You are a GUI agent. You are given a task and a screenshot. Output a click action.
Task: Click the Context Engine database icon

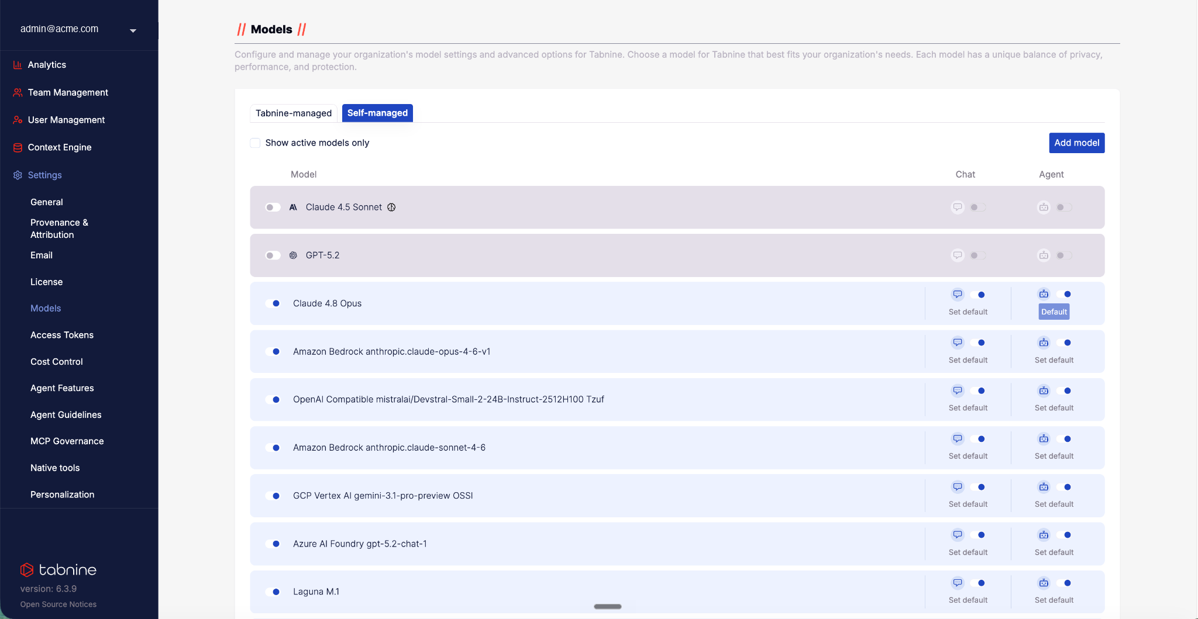pos(18,147)
